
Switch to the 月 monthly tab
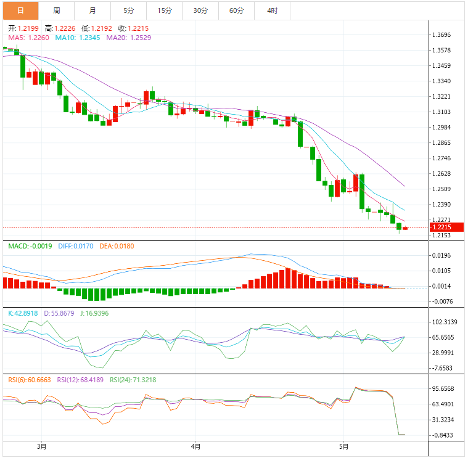point(92,10)
